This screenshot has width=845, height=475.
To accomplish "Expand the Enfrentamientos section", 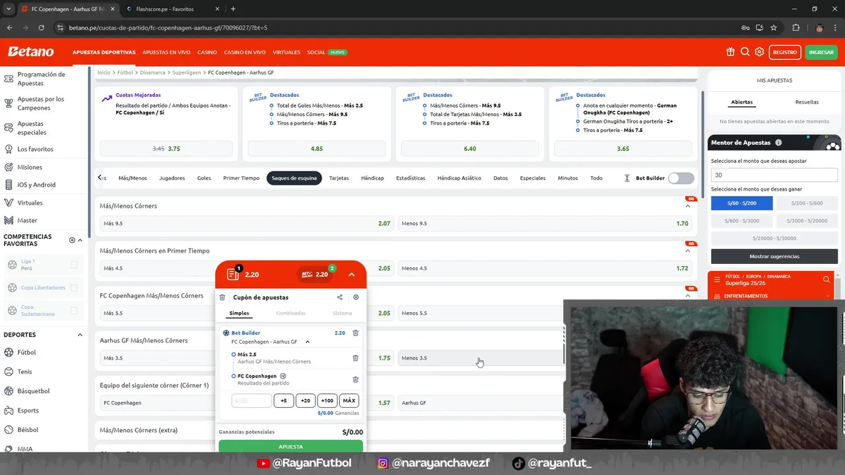I will tap(827, 296).
